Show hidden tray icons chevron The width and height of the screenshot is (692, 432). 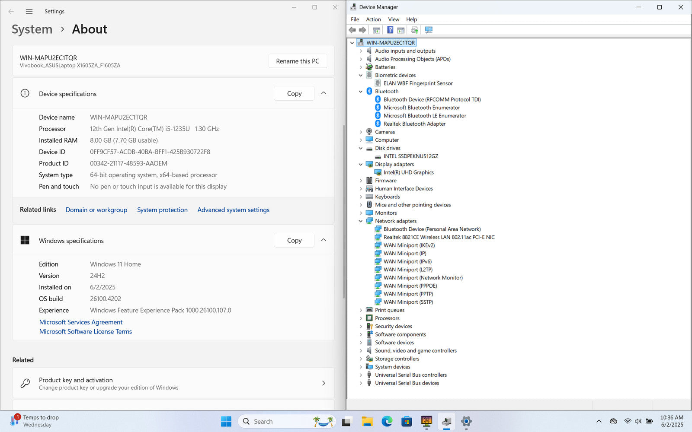pyautogui.click(x=599, y=421)
